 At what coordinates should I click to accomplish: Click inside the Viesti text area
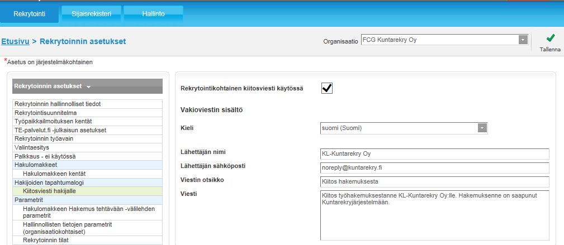[x=434, y=215]
